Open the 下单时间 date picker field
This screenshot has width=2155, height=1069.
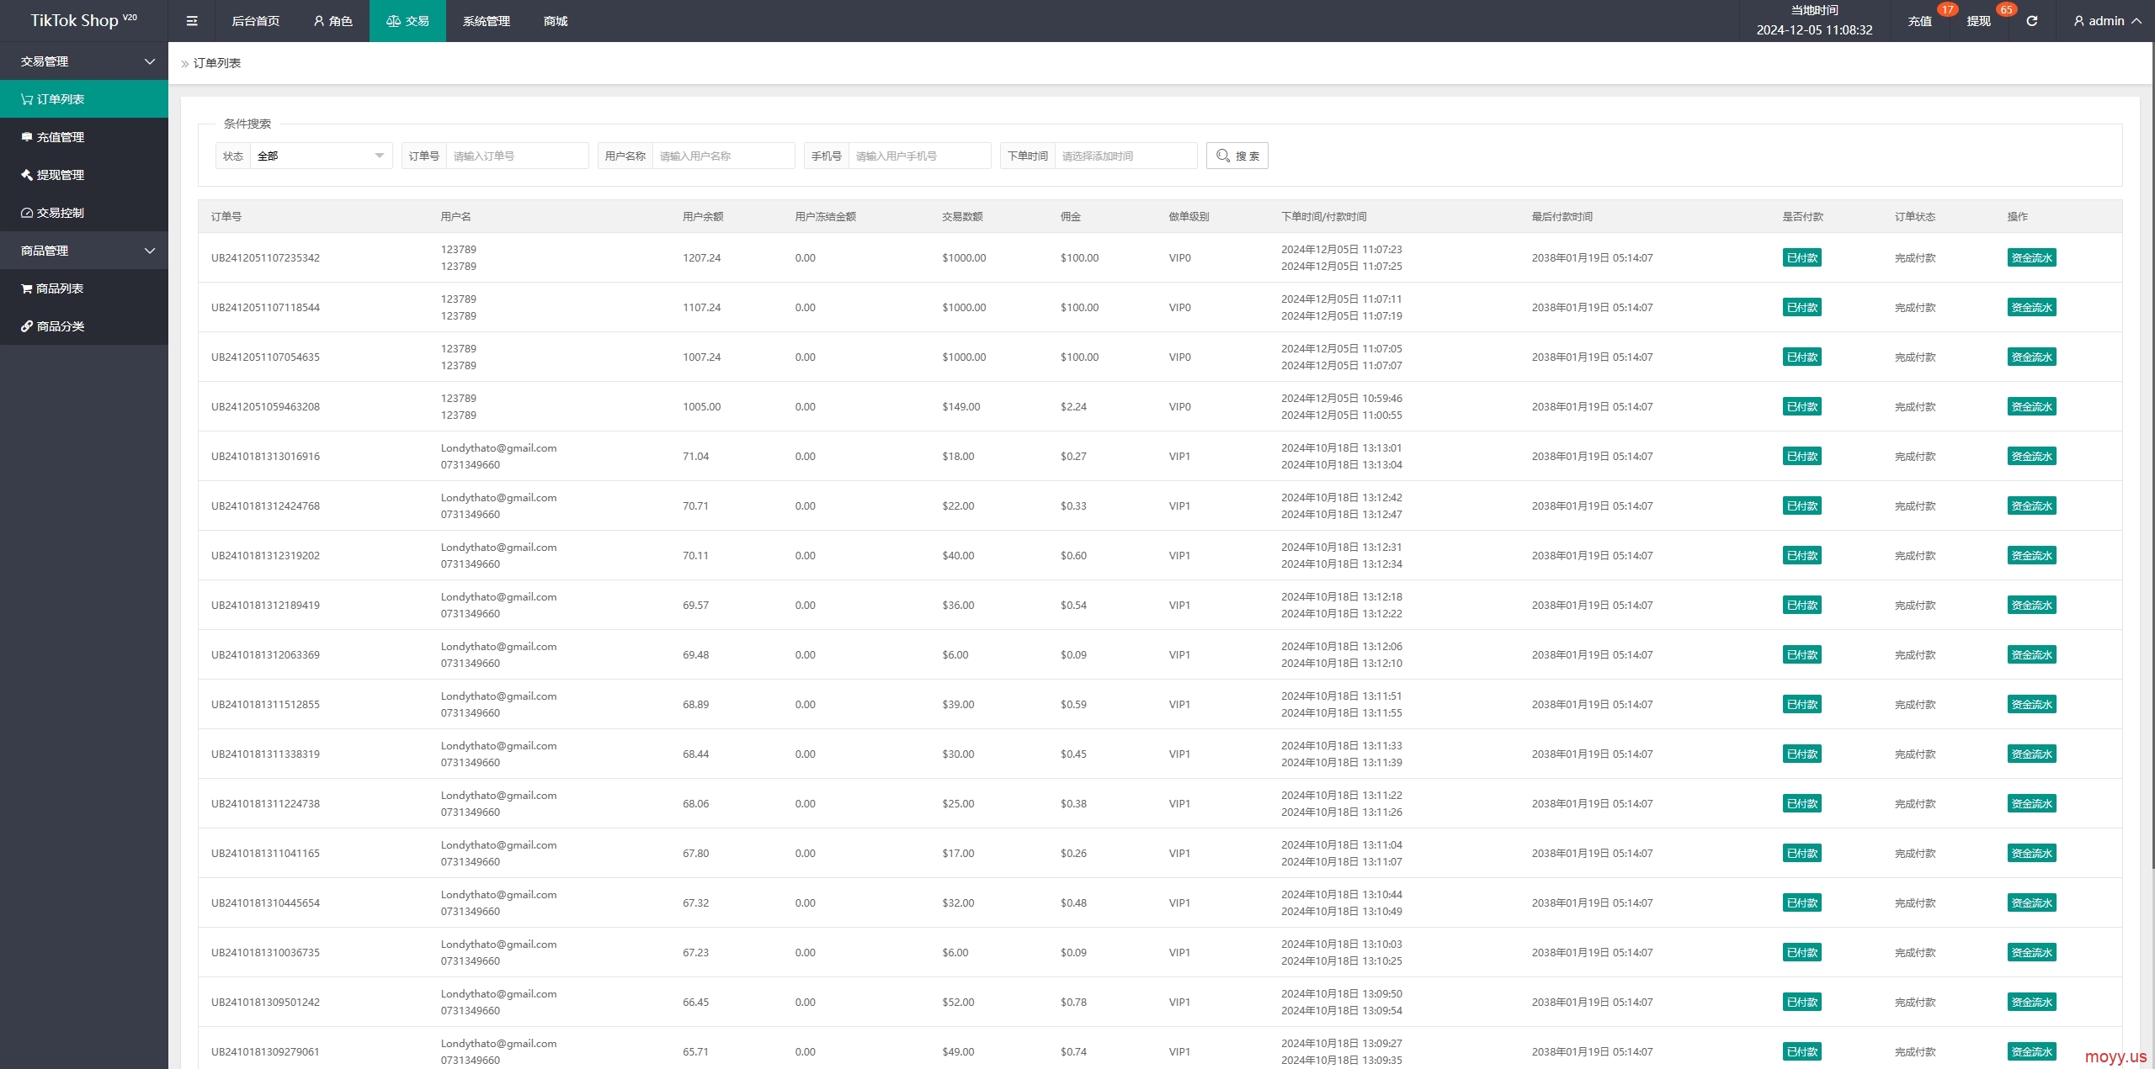coord(1125,156)
